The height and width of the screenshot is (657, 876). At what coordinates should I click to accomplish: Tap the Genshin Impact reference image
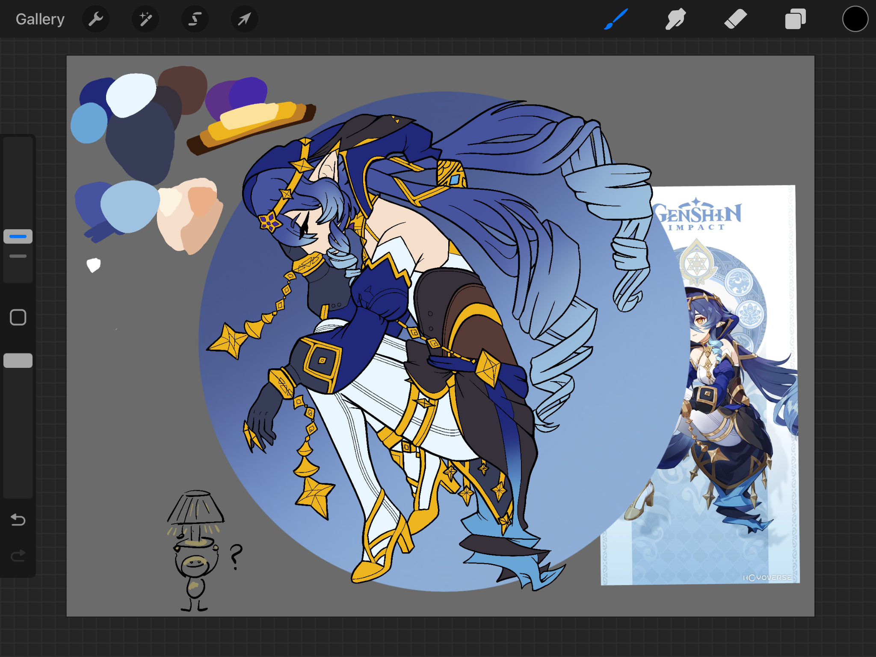click(700, 385)
